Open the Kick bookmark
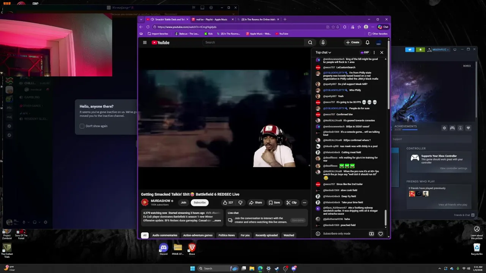This screenshot has height=273, width=486. coord(208,34)
